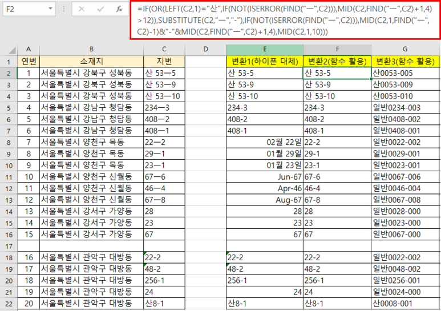The height and width of the screenshot is (311, 441).
Task: Select cell E8 showing 02월 22일
Action: coord(265,142)
